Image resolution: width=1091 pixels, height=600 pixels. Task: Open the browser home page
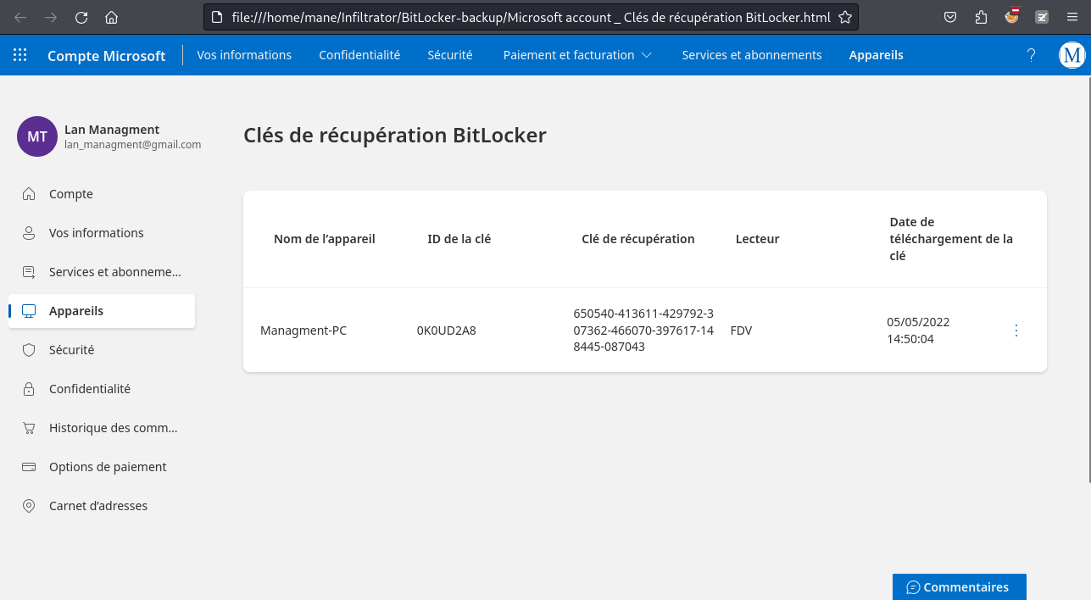[112, 17]
